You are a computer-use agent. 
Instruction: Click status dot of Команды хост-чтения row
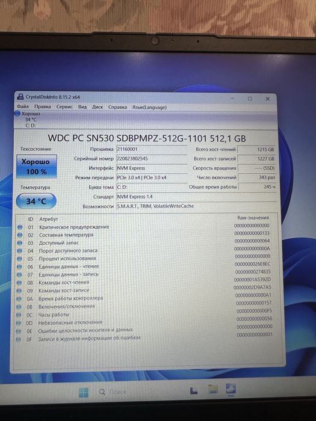[x=19, y=283]
